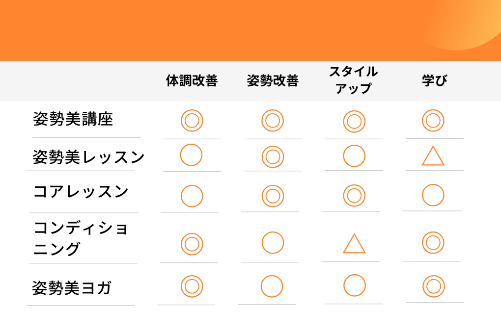Click single circle for 姿勢美ヨガ under スタイルアップ
Viewport: 501px width, 334px height.
coord(354,285)
